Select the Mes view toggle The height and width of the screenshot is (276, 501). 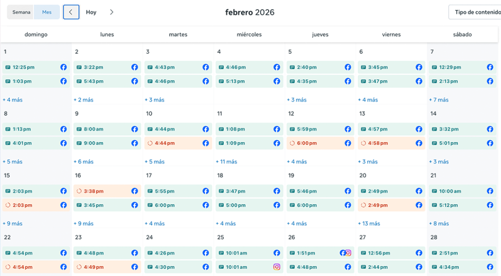[47, 12]
